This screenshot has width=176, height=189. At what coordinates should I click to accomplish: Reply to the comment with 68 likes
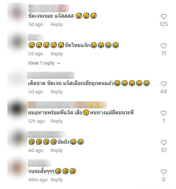point(57,92)
